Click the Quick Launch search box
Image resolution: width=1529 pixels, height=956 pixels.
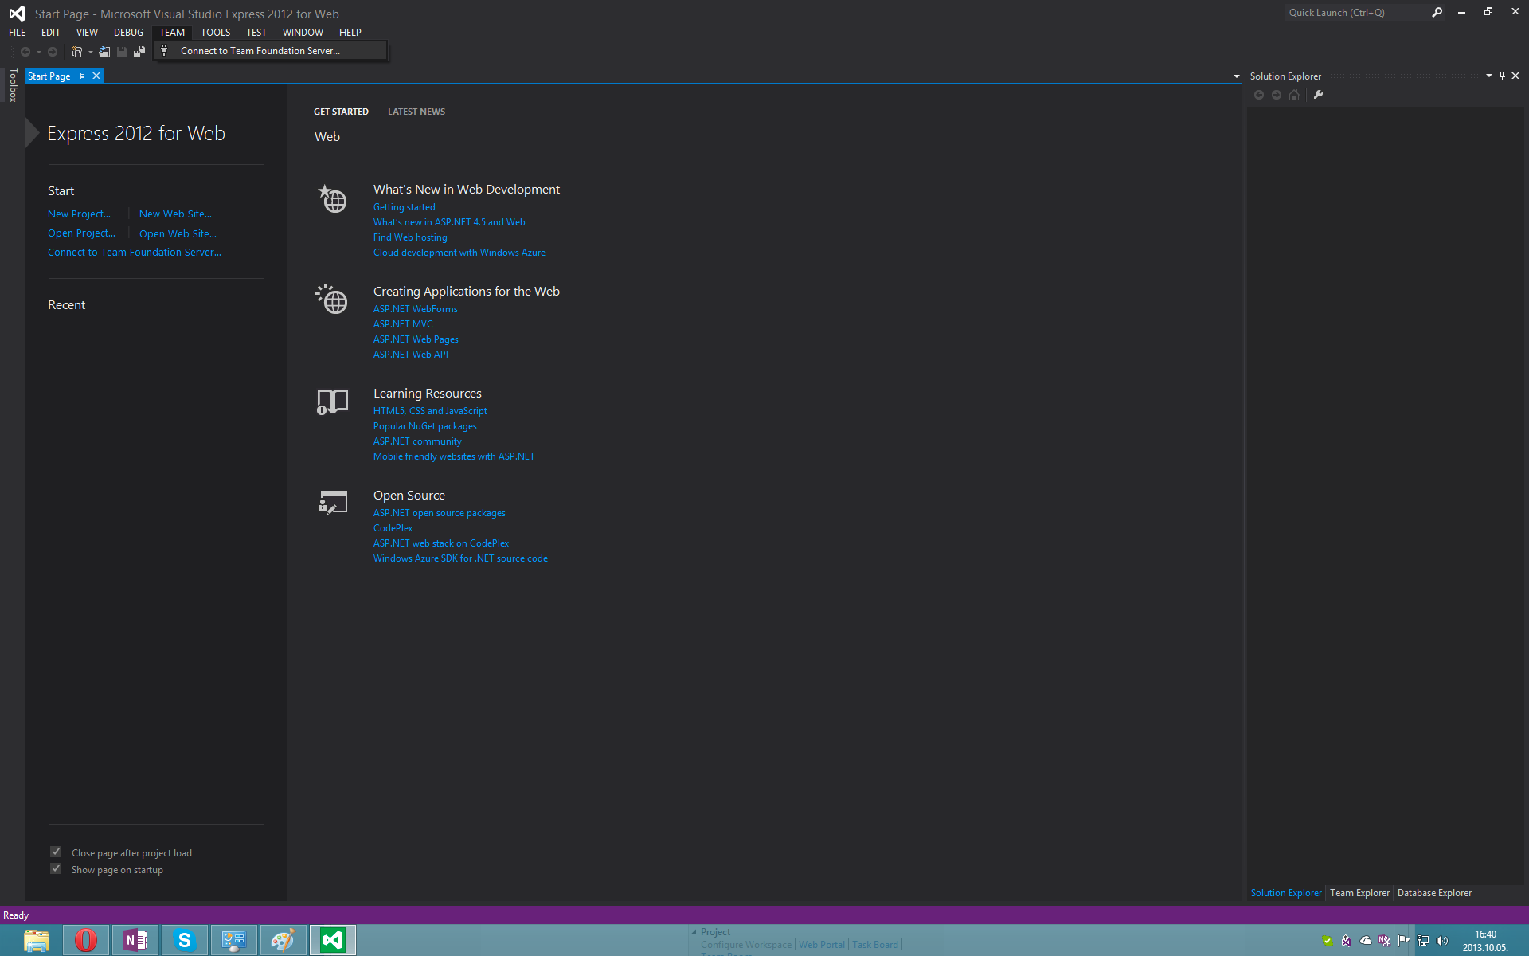[x=1357, y=13]
